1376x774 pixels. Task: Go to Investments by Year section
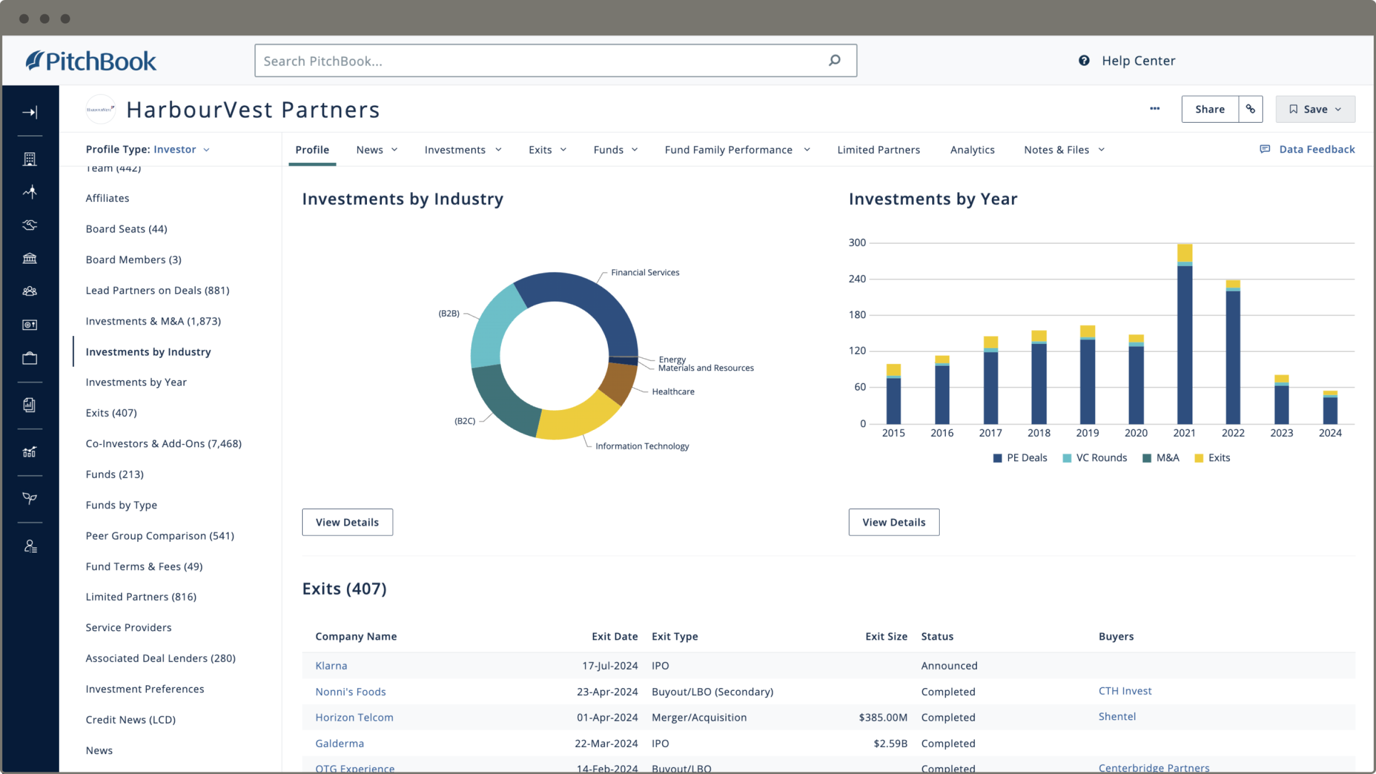(136, 382)
